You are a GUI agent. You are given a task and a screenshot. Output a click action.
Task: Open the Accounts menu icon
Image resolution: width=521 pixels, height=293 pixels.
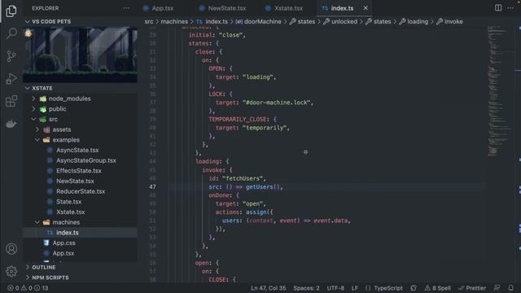11,249
